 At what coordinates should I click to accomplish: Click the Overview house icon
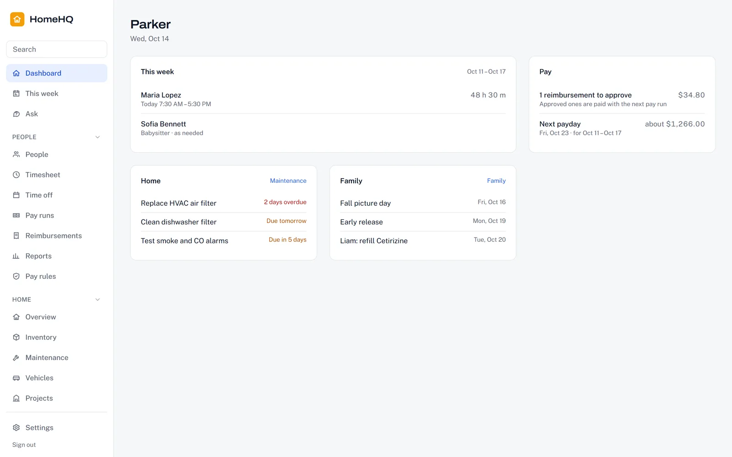coord(16,317)
